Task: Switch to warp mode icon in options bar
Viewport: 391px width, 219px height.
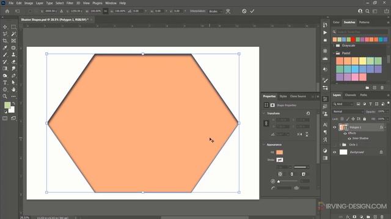Action: [x=228, y=11]
